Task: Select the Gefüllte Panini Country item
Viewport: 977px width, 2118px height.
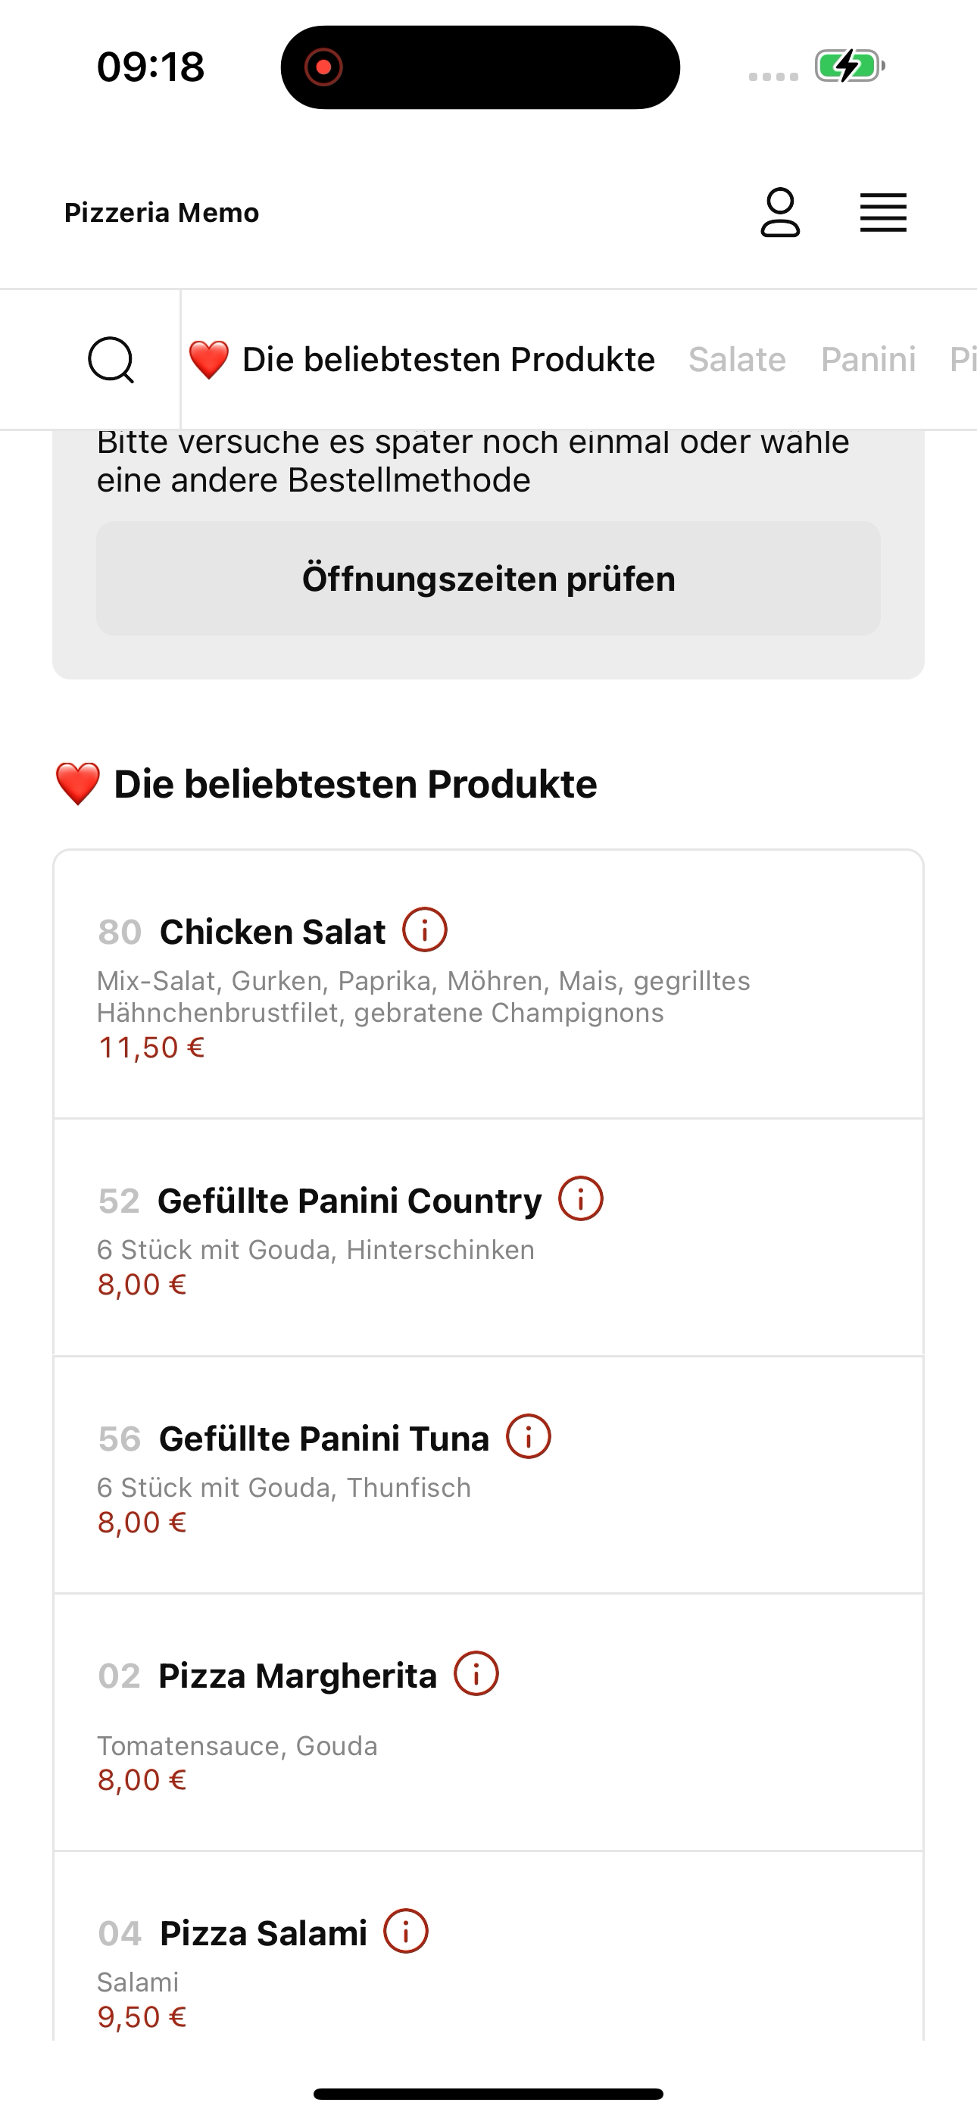Action: (x=488, y=1238)
